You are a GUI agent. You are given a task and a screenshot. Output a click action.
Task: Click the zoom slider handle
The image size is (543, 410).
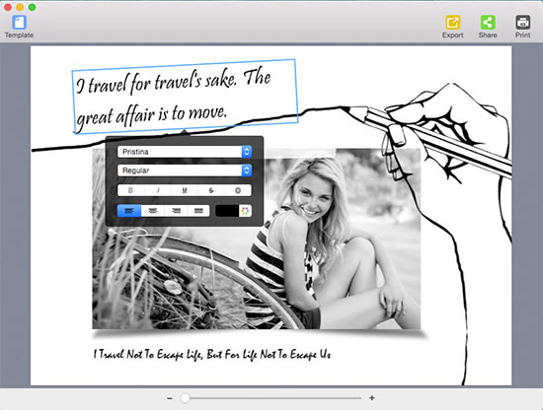pyautogui.click(x=185, y=398)
